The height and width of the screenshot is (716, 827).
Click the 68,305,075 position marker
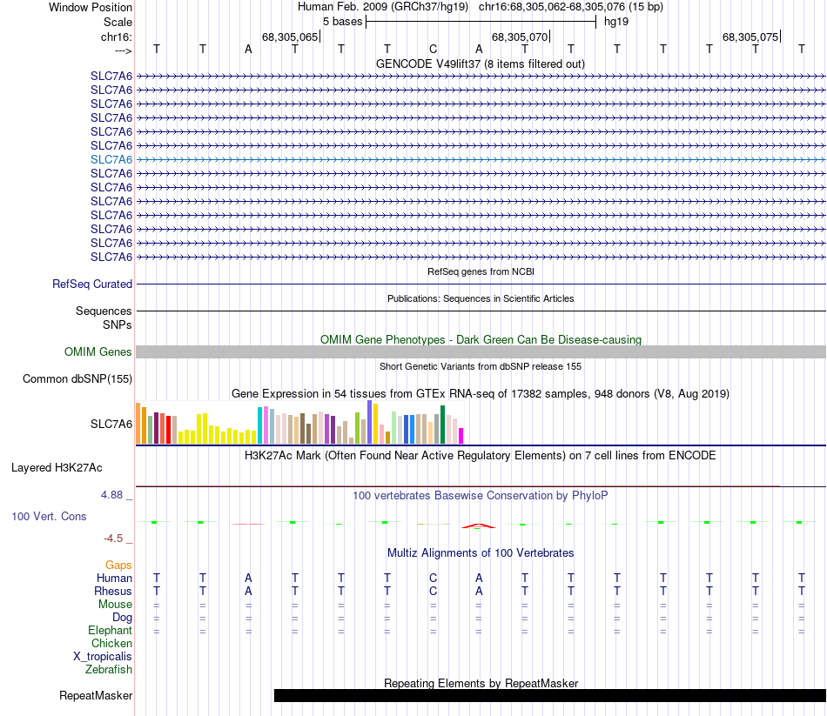[x=750, y=37]
